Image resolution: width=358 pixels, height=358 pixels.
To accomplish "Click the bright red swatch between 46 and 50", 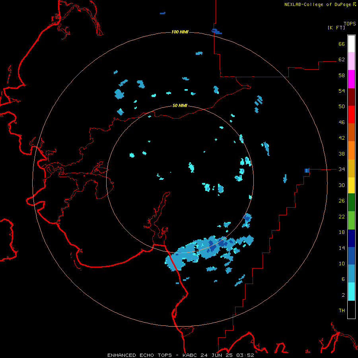I will coord(351,115).
